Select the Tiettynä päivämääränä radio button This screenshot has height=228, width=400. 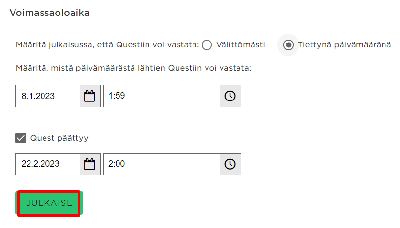pos(288,45)
